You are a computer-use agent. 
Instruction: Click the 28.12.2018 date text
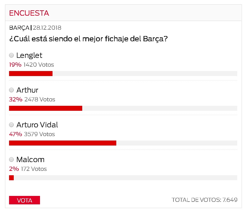(47, 28)
